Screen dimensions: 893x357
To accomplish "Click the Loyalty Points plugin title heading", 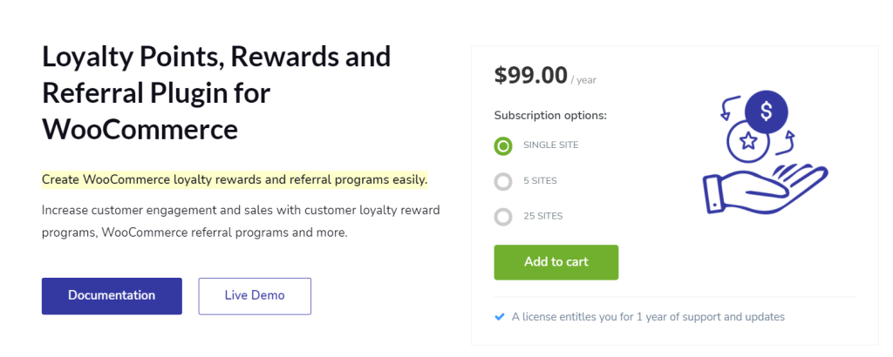I will [x=216, y=92].
